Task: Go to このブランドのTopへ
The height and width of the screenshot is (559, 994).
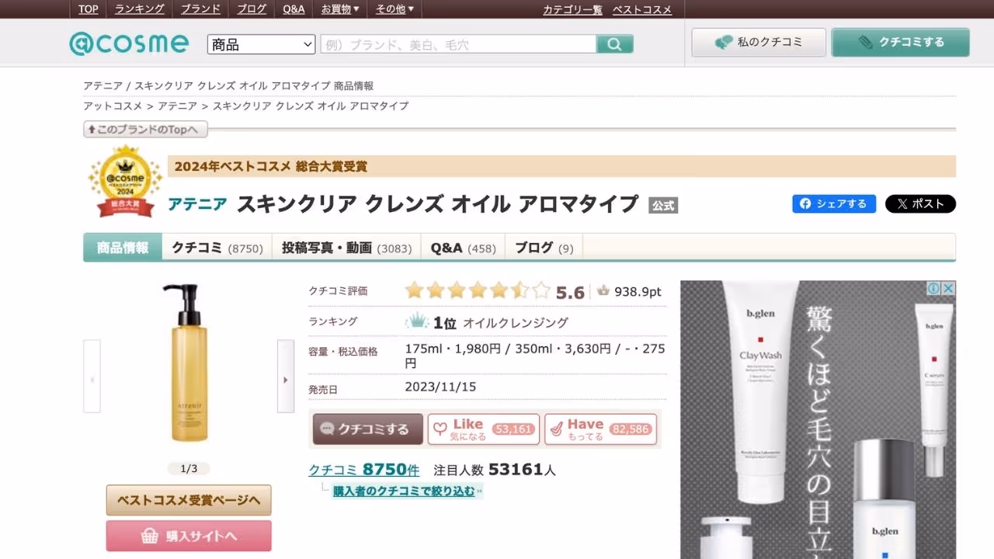Action: [x=146, y=130]
